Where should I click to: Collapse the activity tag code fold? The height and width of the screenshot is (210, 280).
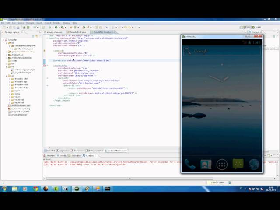(x=47, y=78)
